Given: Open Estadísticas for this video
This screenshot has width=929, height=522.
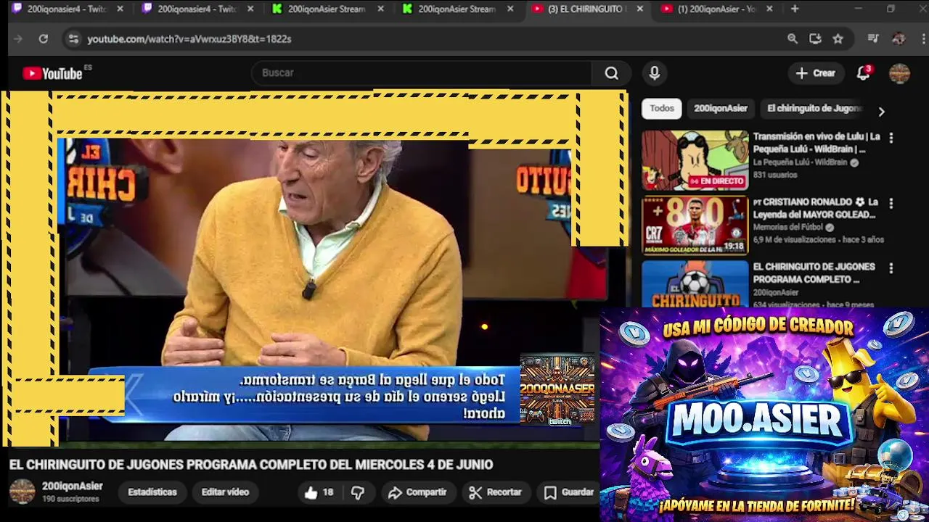Looking at the screenshot, I should click(x=152, y=492).
